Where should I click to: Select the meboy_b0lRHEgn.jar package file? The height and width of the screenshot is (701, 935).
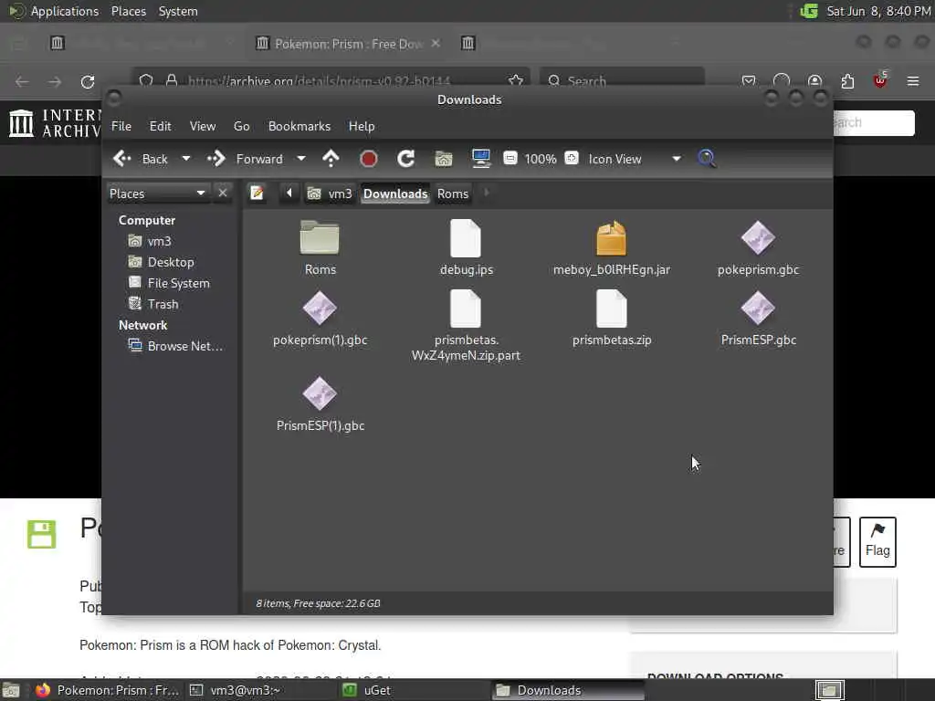[x=611, y=238]
